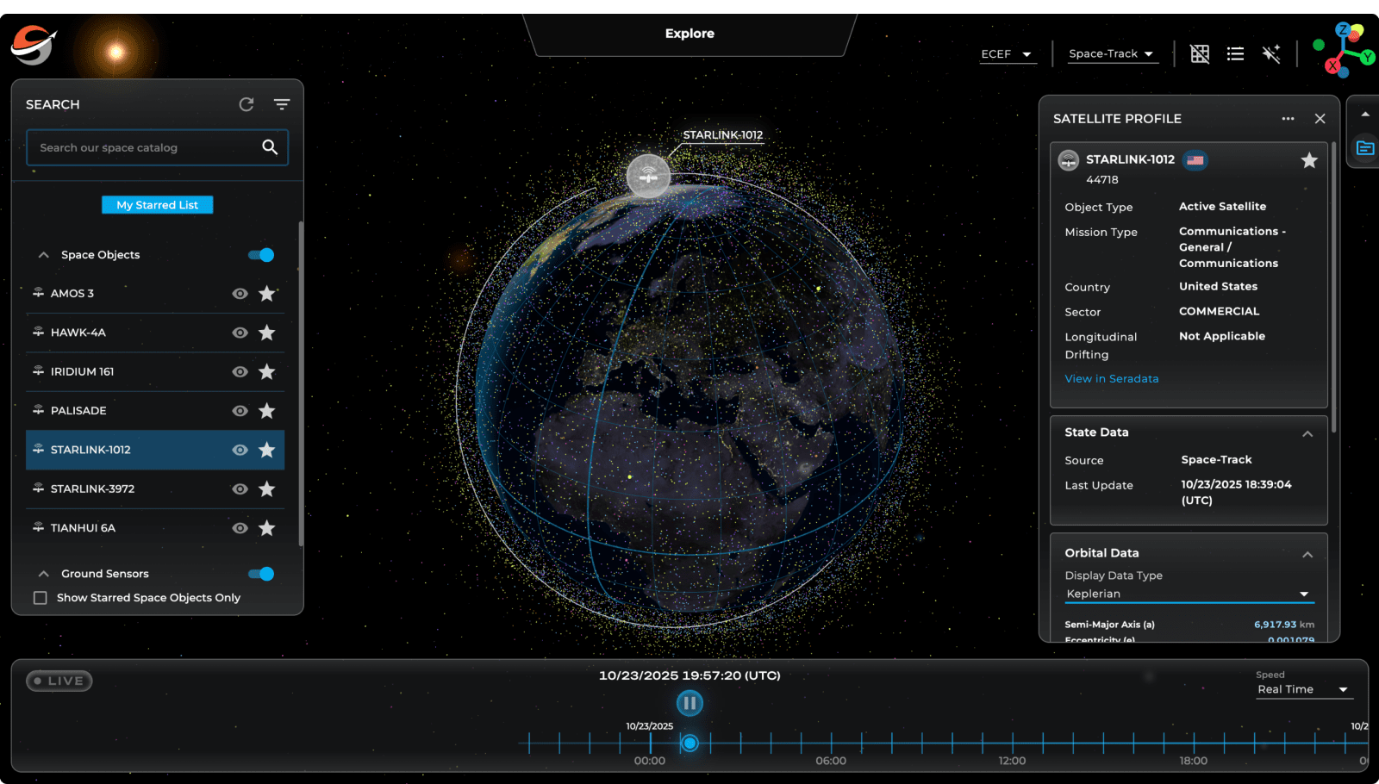Image resolution: width=1379 pixels, height=784 pixels.
Task: Click the magnifier search icon
Action: pos(270,147)
